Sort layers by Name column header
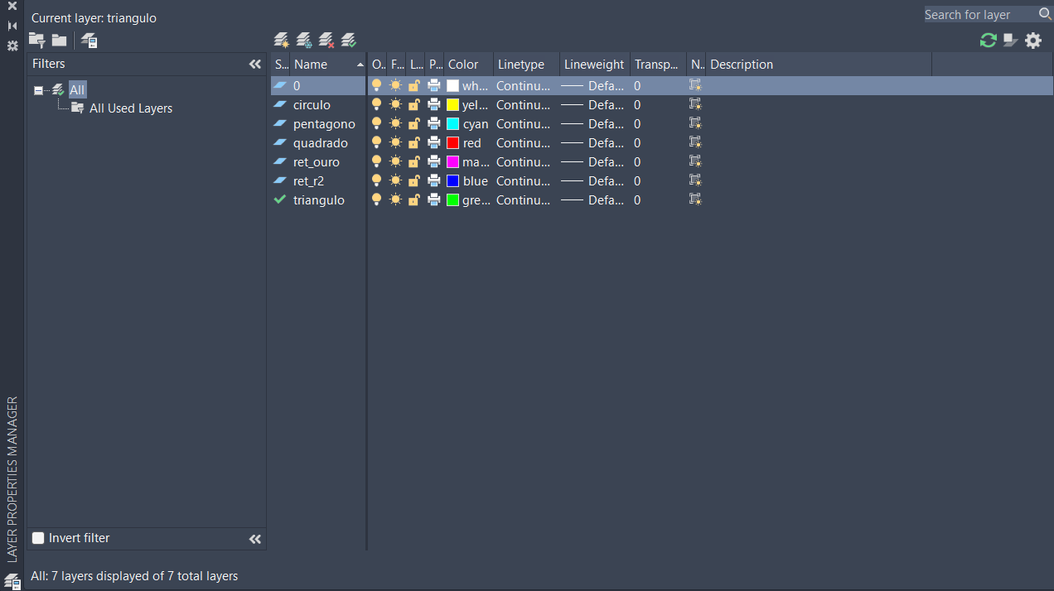The width and height of the screenshot is (1054, 591). pyautogui.click(x=323, y=64)
